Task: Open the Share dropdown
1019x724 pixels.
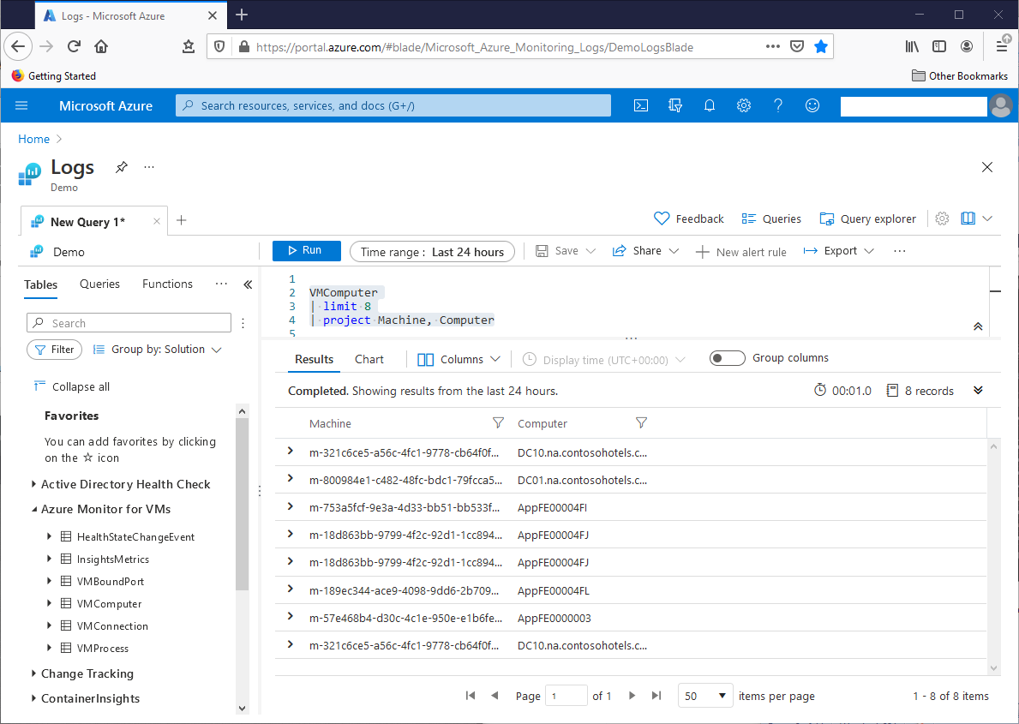Action: click(645, 251)
